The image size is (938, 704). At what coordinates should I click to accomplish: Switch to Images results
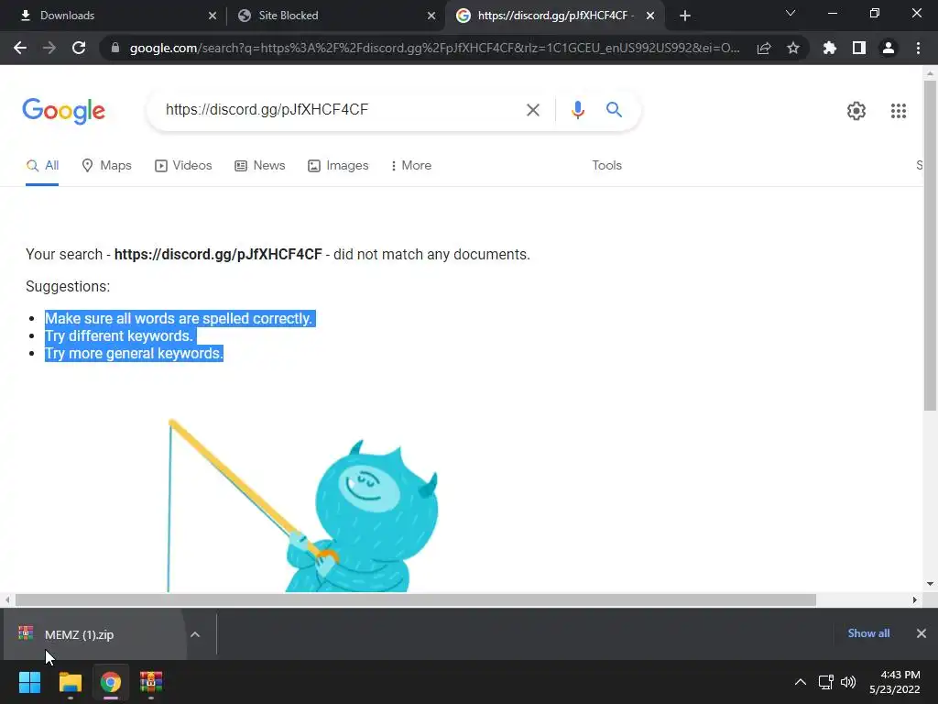[338, 166]
